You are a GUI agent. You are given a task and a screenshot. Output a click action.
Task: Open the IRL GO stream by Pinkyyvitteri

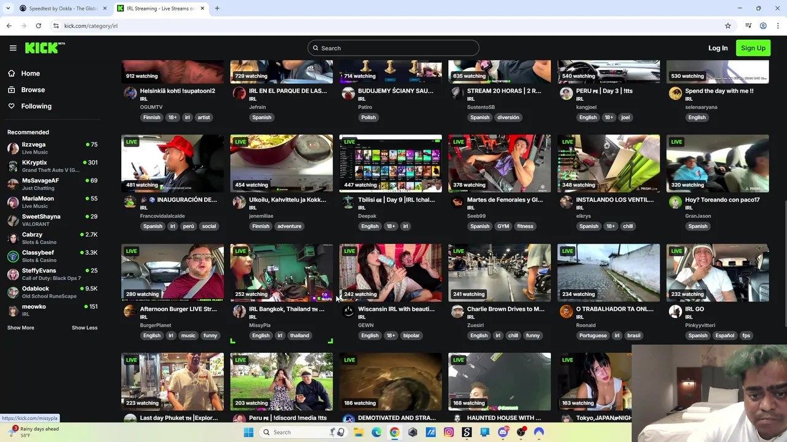[718, 273]
